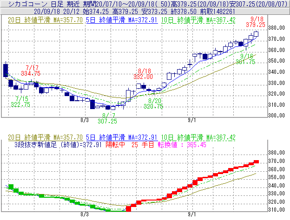Click the 8/20 320.75 low label

click(x=153, y=104)
